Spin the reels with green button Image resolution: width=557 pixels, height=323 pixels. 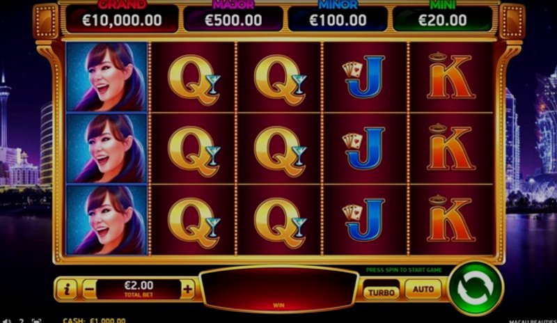(476, 288)
